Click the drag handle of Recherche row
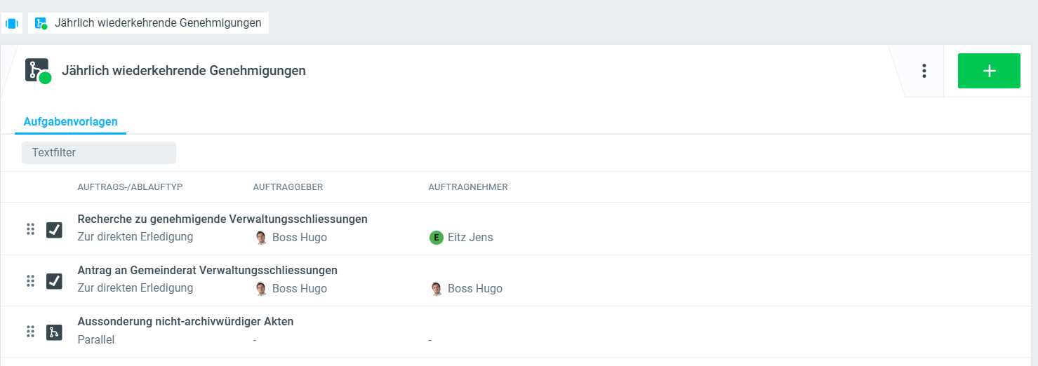Screen dimensions: 1038x366 pyautogui.click(x=30, y=229)
